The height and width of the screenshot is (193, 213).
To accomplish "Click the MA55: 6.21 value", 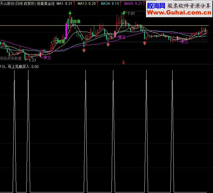I will coord(133,4).
